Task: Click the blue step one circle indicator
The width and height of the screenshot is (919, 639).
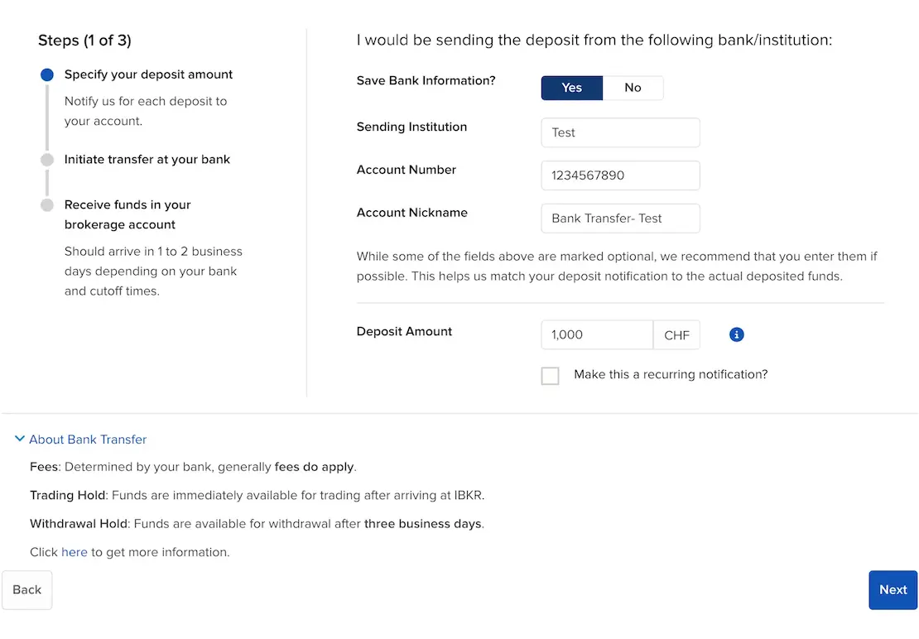Action: [47, 74]
